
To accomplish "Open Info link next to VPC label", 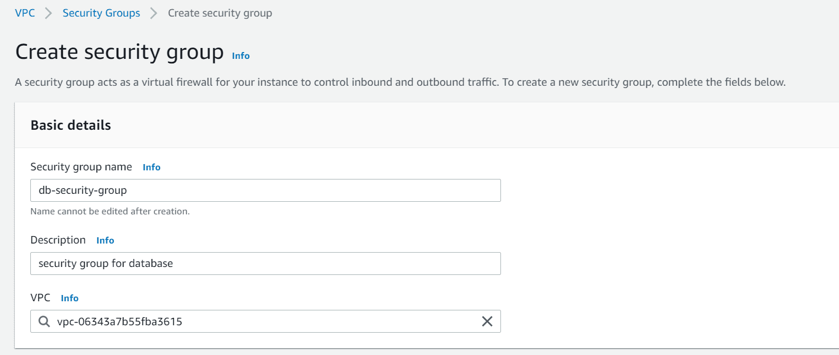I will coord(70,298).
